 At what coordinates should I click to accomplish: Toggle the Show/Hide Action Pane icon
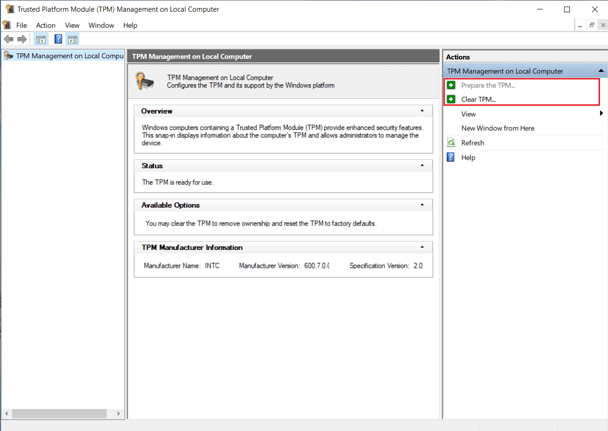pos(72,39)
